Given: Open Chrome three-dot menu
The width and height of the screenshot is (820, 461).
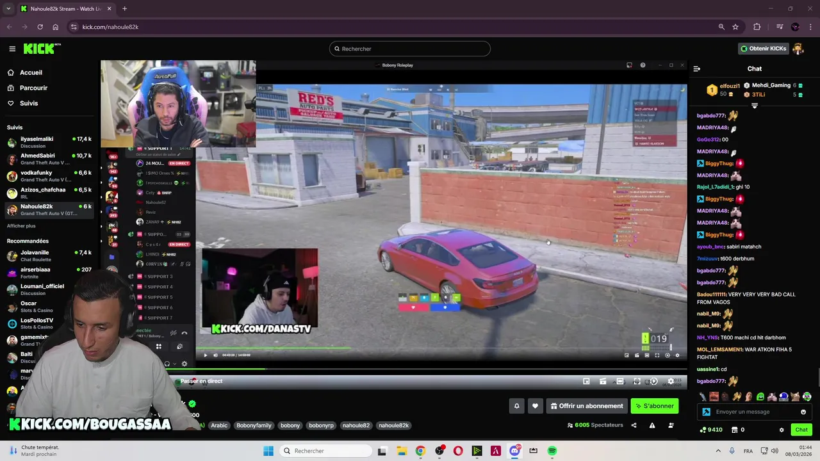Looking at the screenshot, I should tap(811, 27).
